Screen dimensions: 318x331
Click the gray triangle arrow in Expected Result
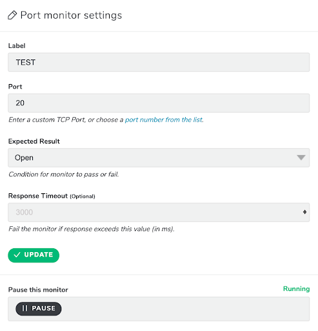click(x=301, y=158)
